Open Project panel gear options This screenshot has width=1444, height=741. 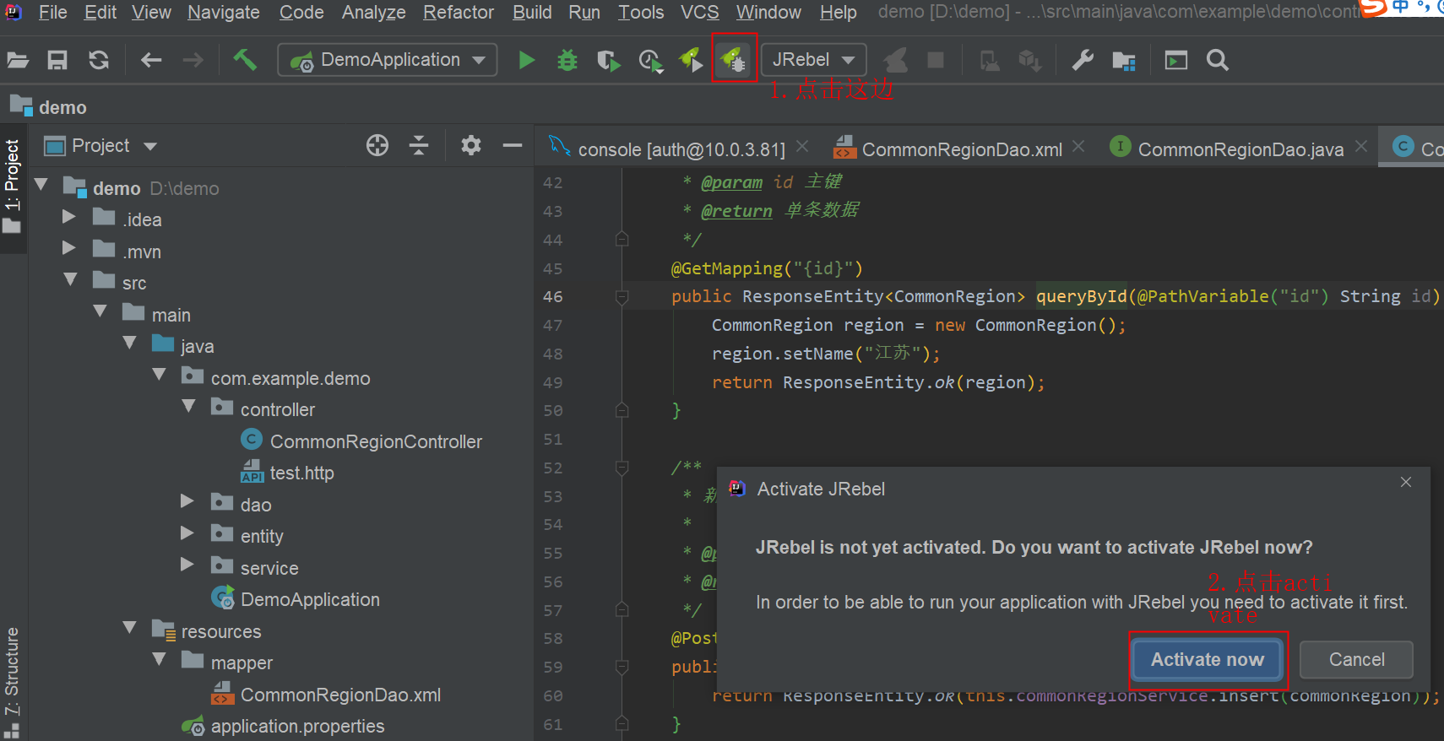coord(471,145)
